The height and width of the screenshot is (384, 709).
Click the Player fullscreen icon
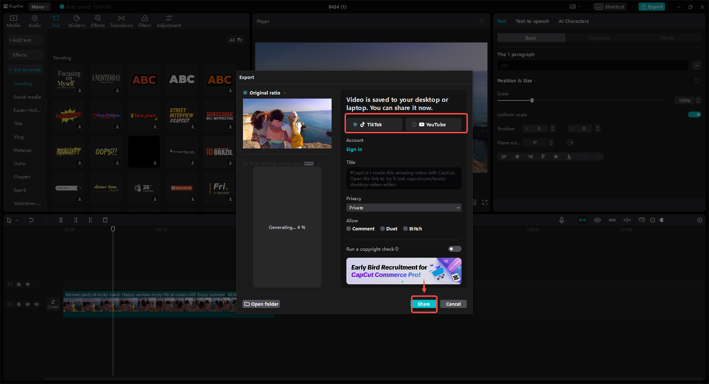485,202
